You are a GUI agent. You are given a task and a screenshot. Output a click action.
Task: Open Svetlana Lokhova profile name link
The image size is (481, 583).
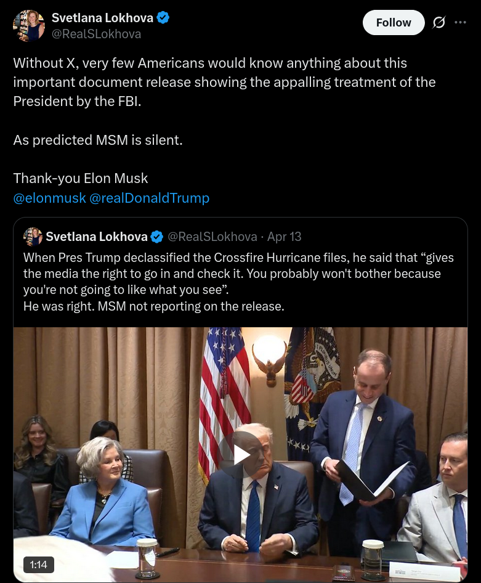tap(102, 18)
